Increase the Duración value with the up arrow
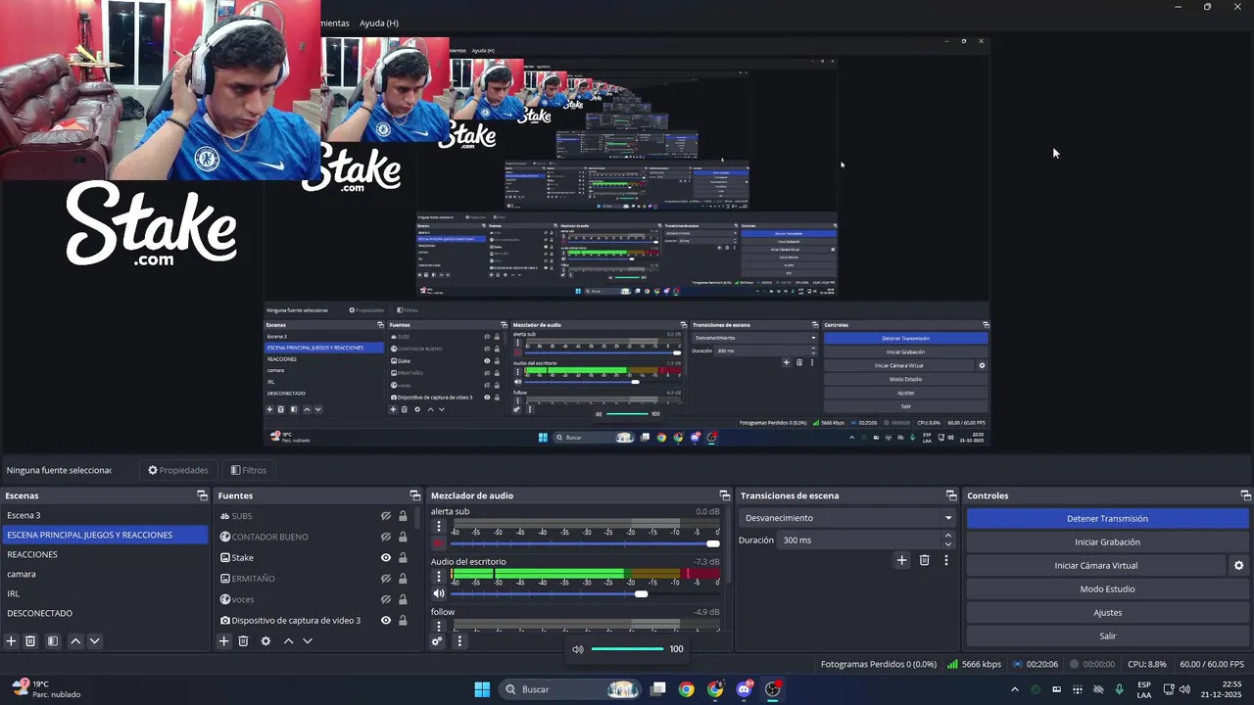The image size is (1254, 705). pos(947,536)
